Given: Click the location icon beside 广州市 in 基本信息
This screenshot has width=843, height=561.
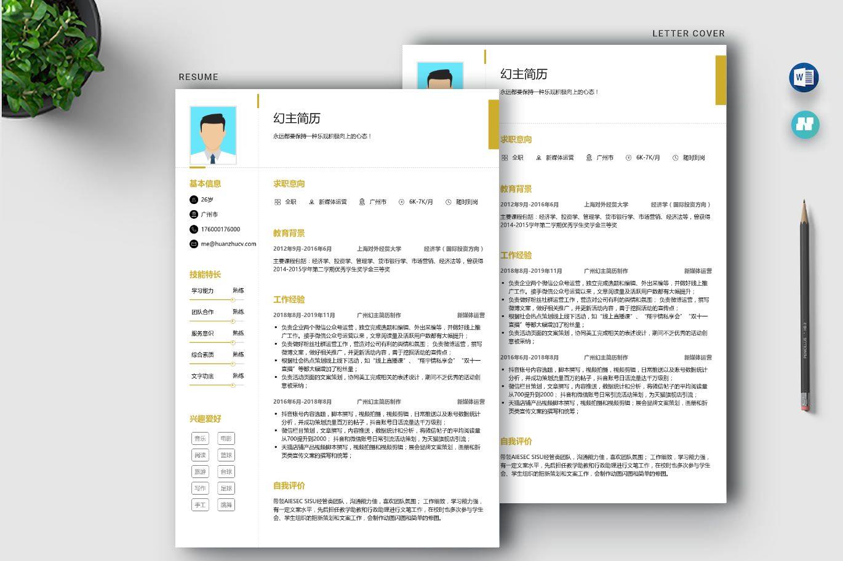Looking at the screenshot, I should point(194,214).
